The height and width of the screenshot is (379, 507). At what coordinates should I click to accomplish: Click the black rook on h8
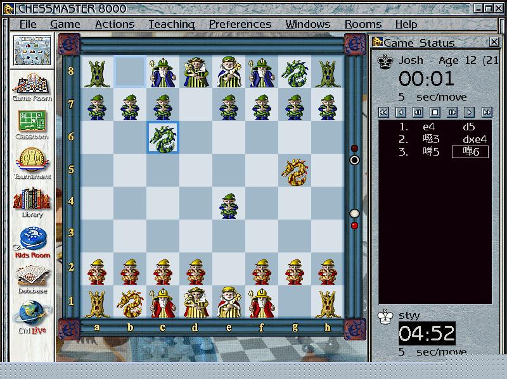tap(328, 73)
